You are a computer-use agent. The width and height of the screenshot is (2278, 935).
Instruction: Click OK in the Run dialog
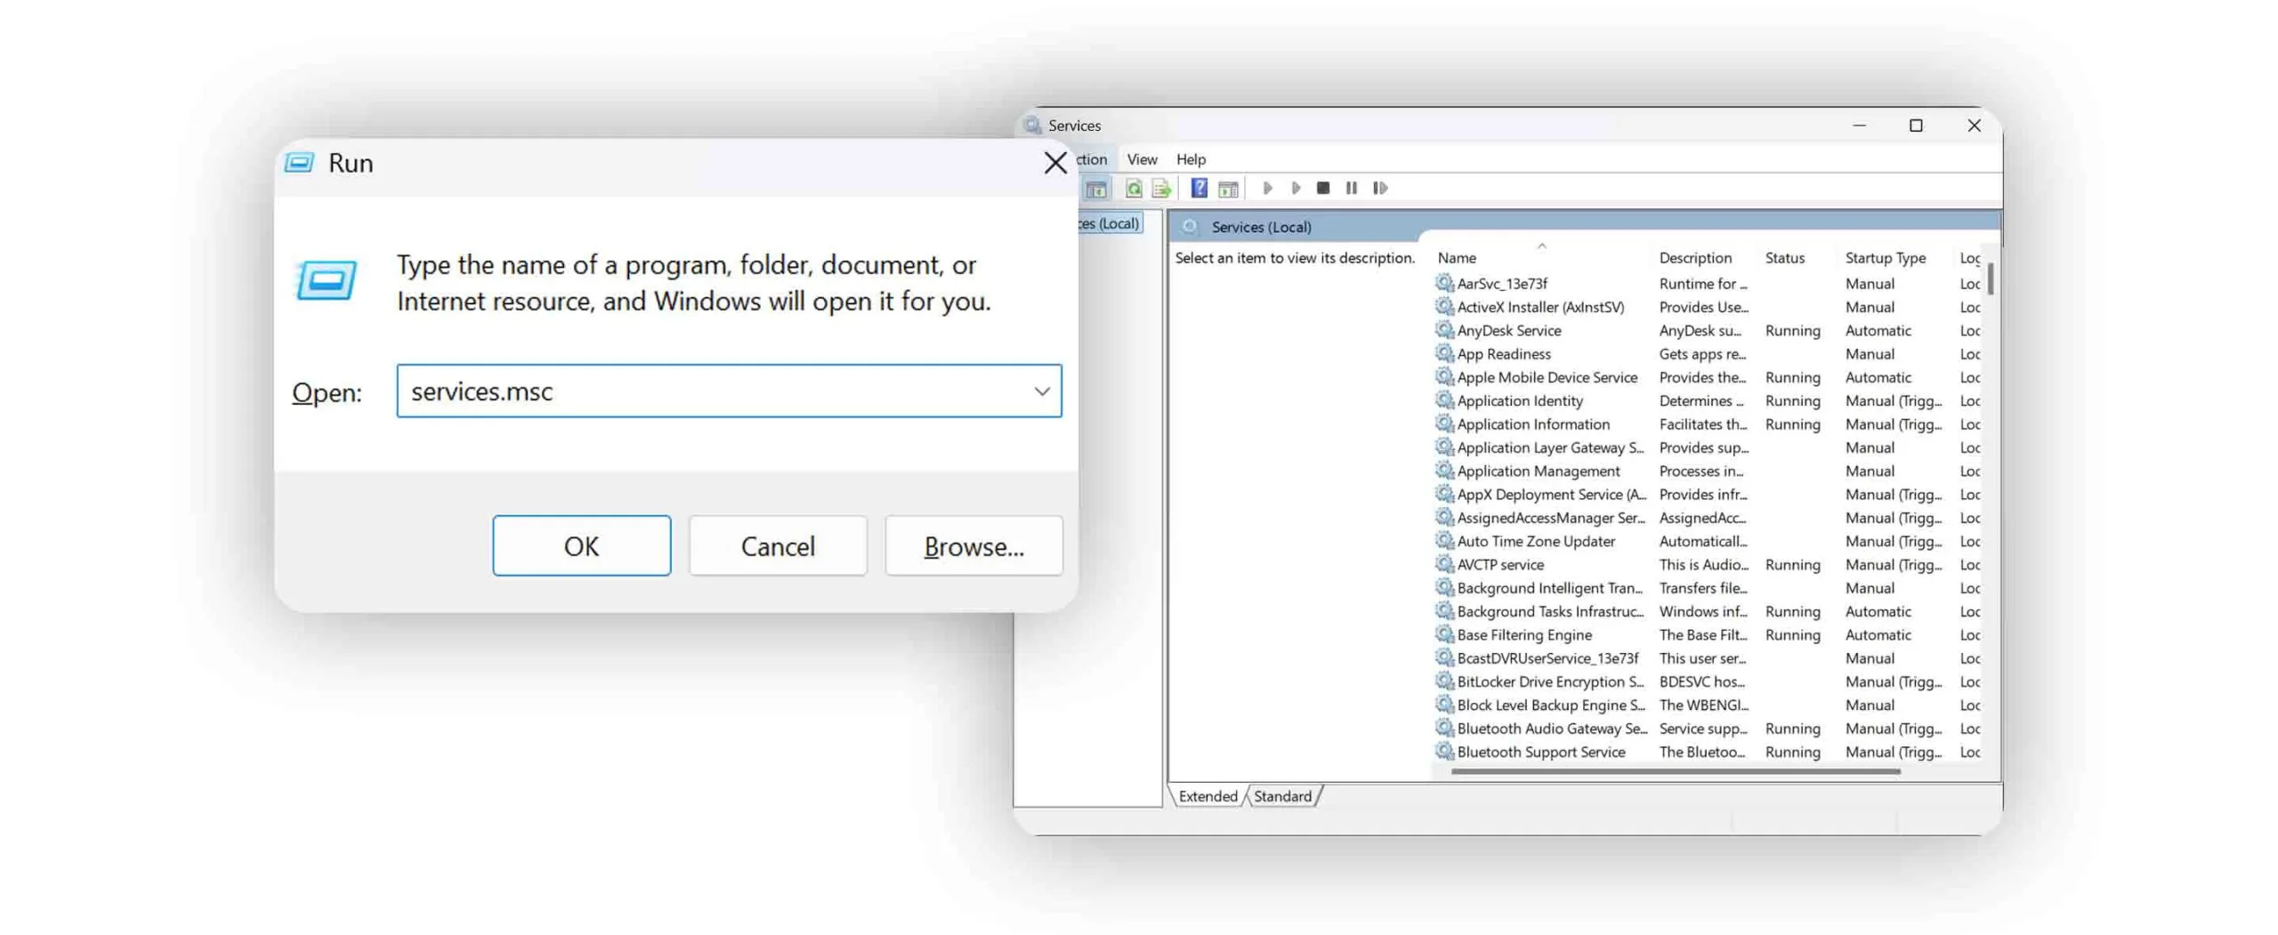(581, 546)
